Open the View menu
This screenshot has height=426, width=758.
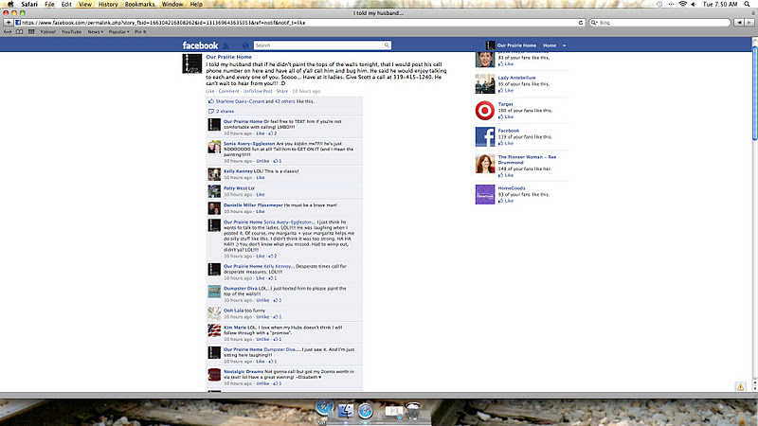click(85, 4)
